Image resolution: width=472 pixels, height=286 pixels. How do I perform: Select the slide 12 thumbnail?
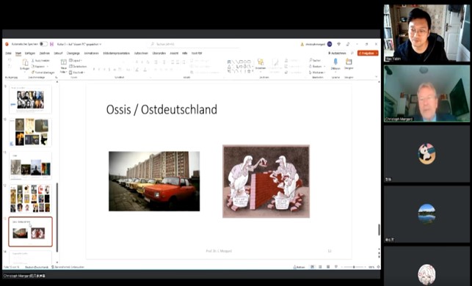tap(30, 198)
